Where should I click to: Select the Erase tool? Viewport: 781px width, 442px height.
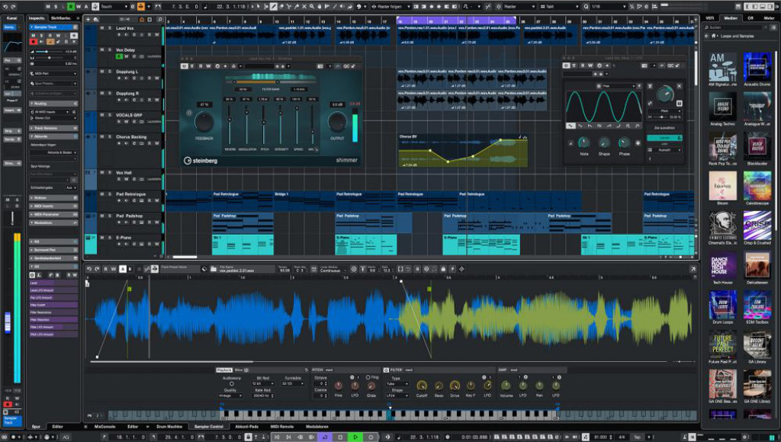[x=281, y=6]
